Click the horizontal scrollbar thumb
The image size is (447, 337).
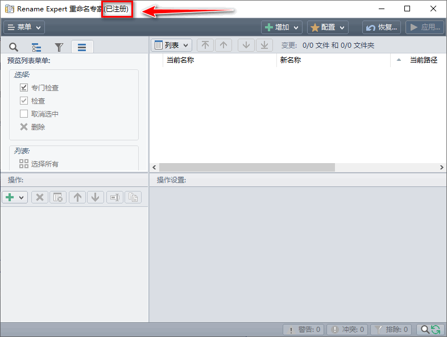247,167
